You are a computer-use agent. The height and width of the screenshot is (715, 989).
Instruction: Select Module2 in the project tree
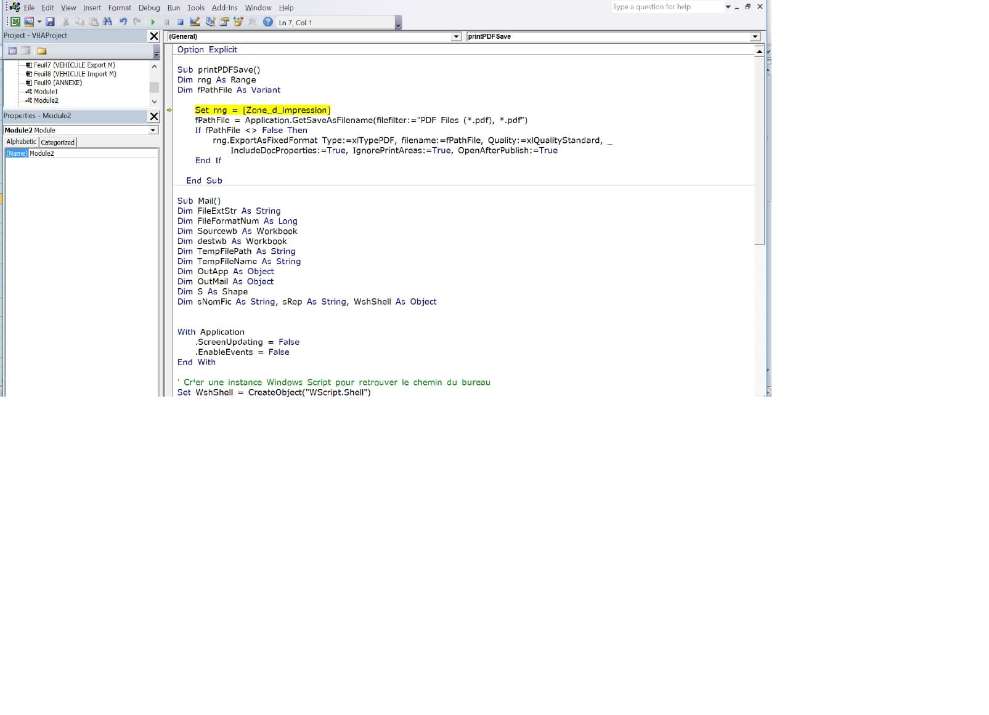tap(46, 100)
